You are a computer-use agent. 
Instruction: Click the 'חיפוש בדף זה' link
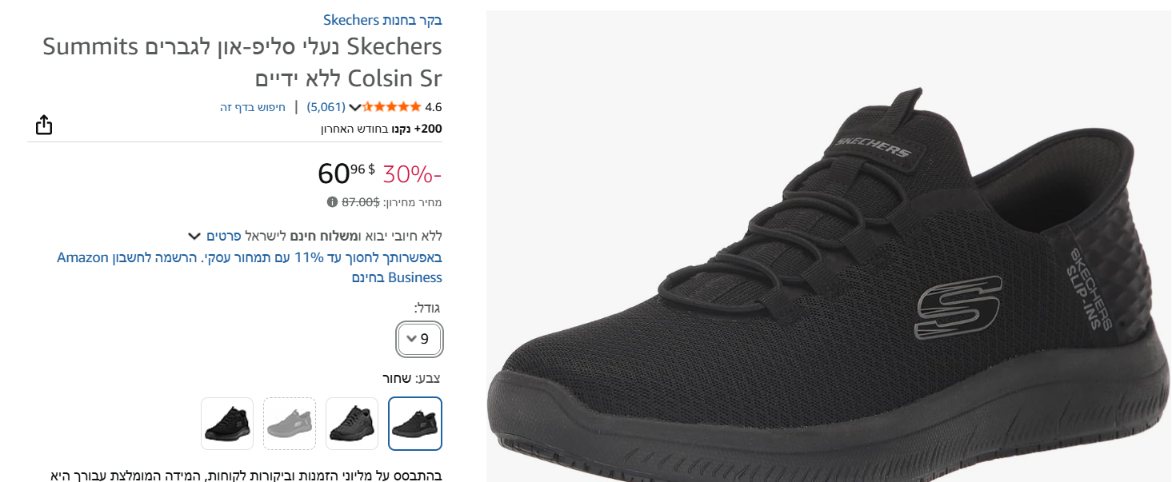[253, 107]
